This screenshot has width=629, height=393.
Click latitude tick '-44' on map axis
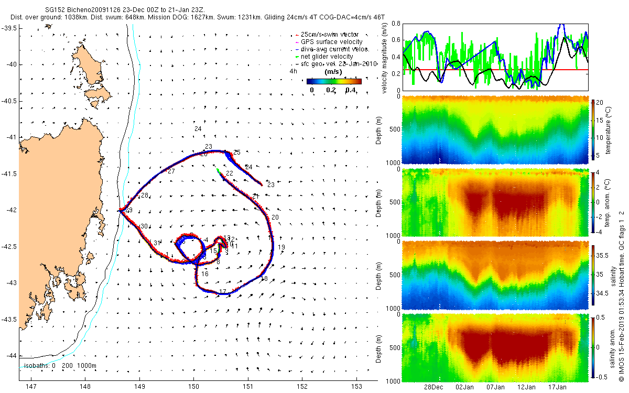tap(11, 356)
